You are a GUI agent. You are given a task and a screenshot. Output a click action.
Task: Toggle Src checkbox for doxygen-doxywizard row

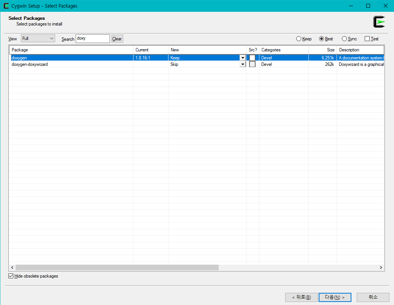(x=252, y=64)
